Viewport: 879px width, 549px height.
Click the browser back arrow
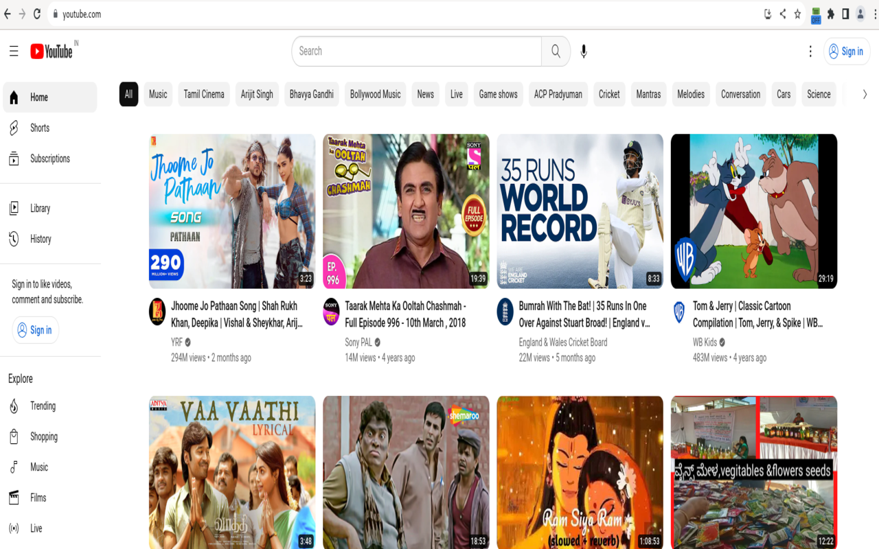tap(8, 14)
